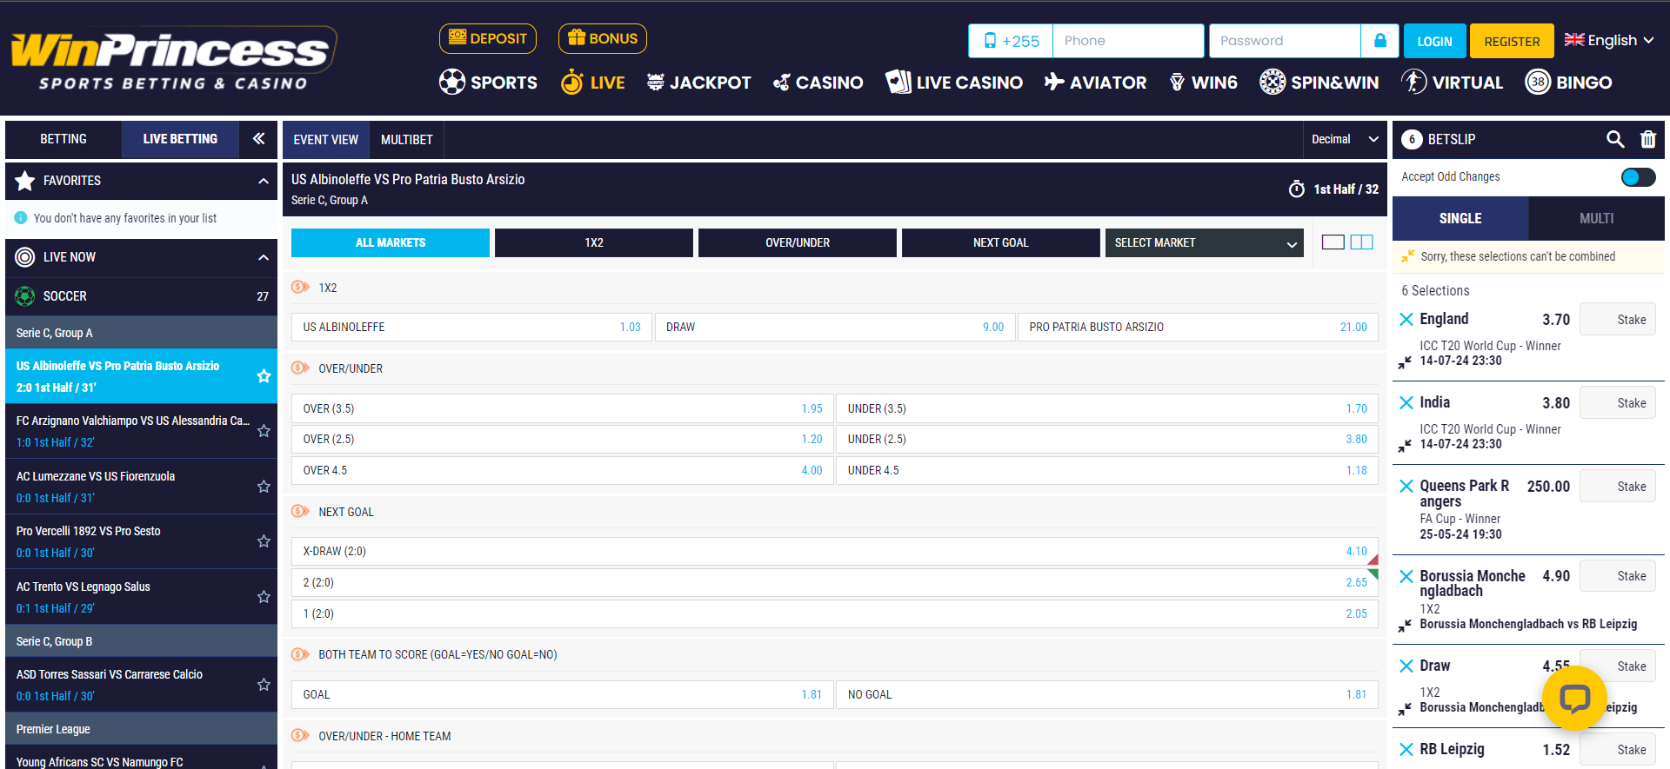Open the Bingo section

(1568, 83)
